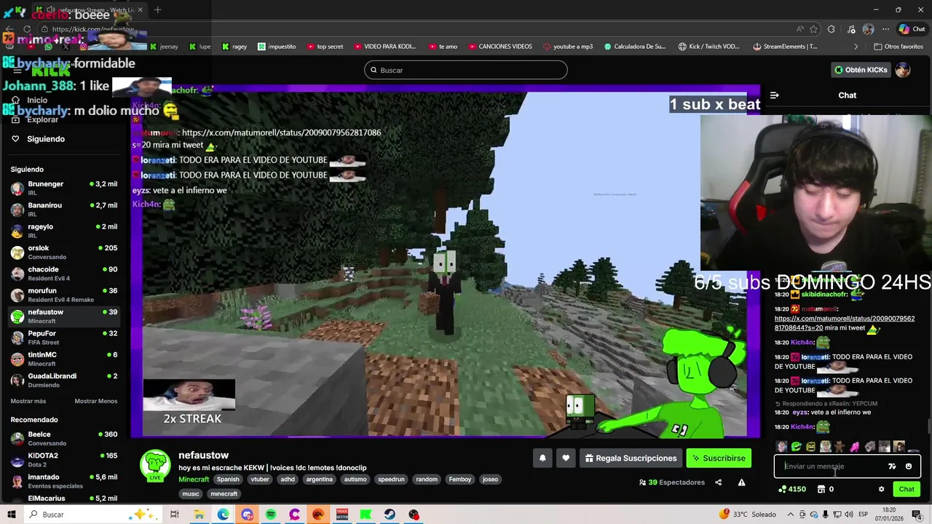Click the Windows Start button

click(x=11, y=515)
